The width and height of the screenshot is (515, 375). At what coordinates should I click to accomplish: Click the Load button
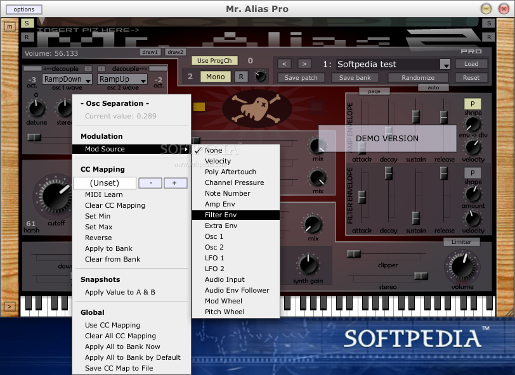coord(471,64)
